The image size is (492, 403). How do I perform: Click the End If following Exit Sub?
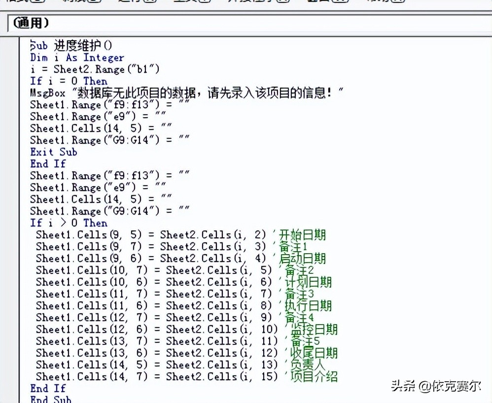pyautogui.click(x=48, y=164)
